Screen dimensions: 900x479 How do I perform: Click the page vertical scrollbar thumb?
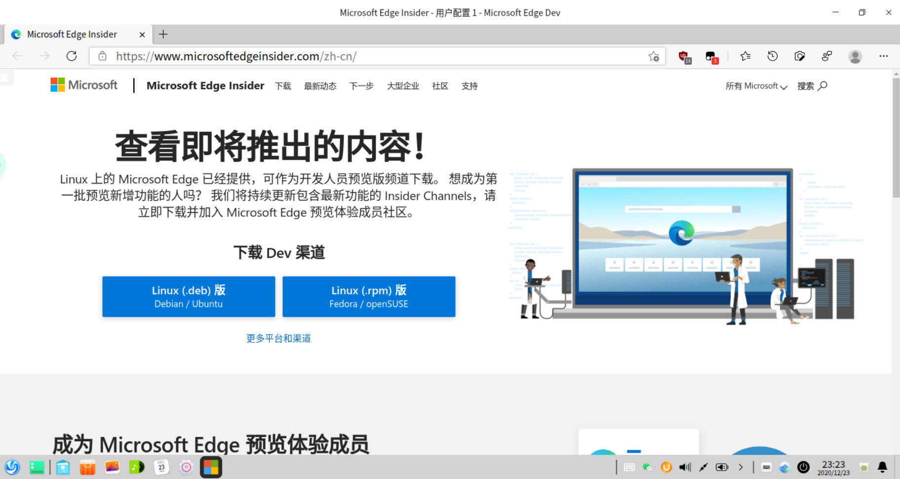coord(896,138)
